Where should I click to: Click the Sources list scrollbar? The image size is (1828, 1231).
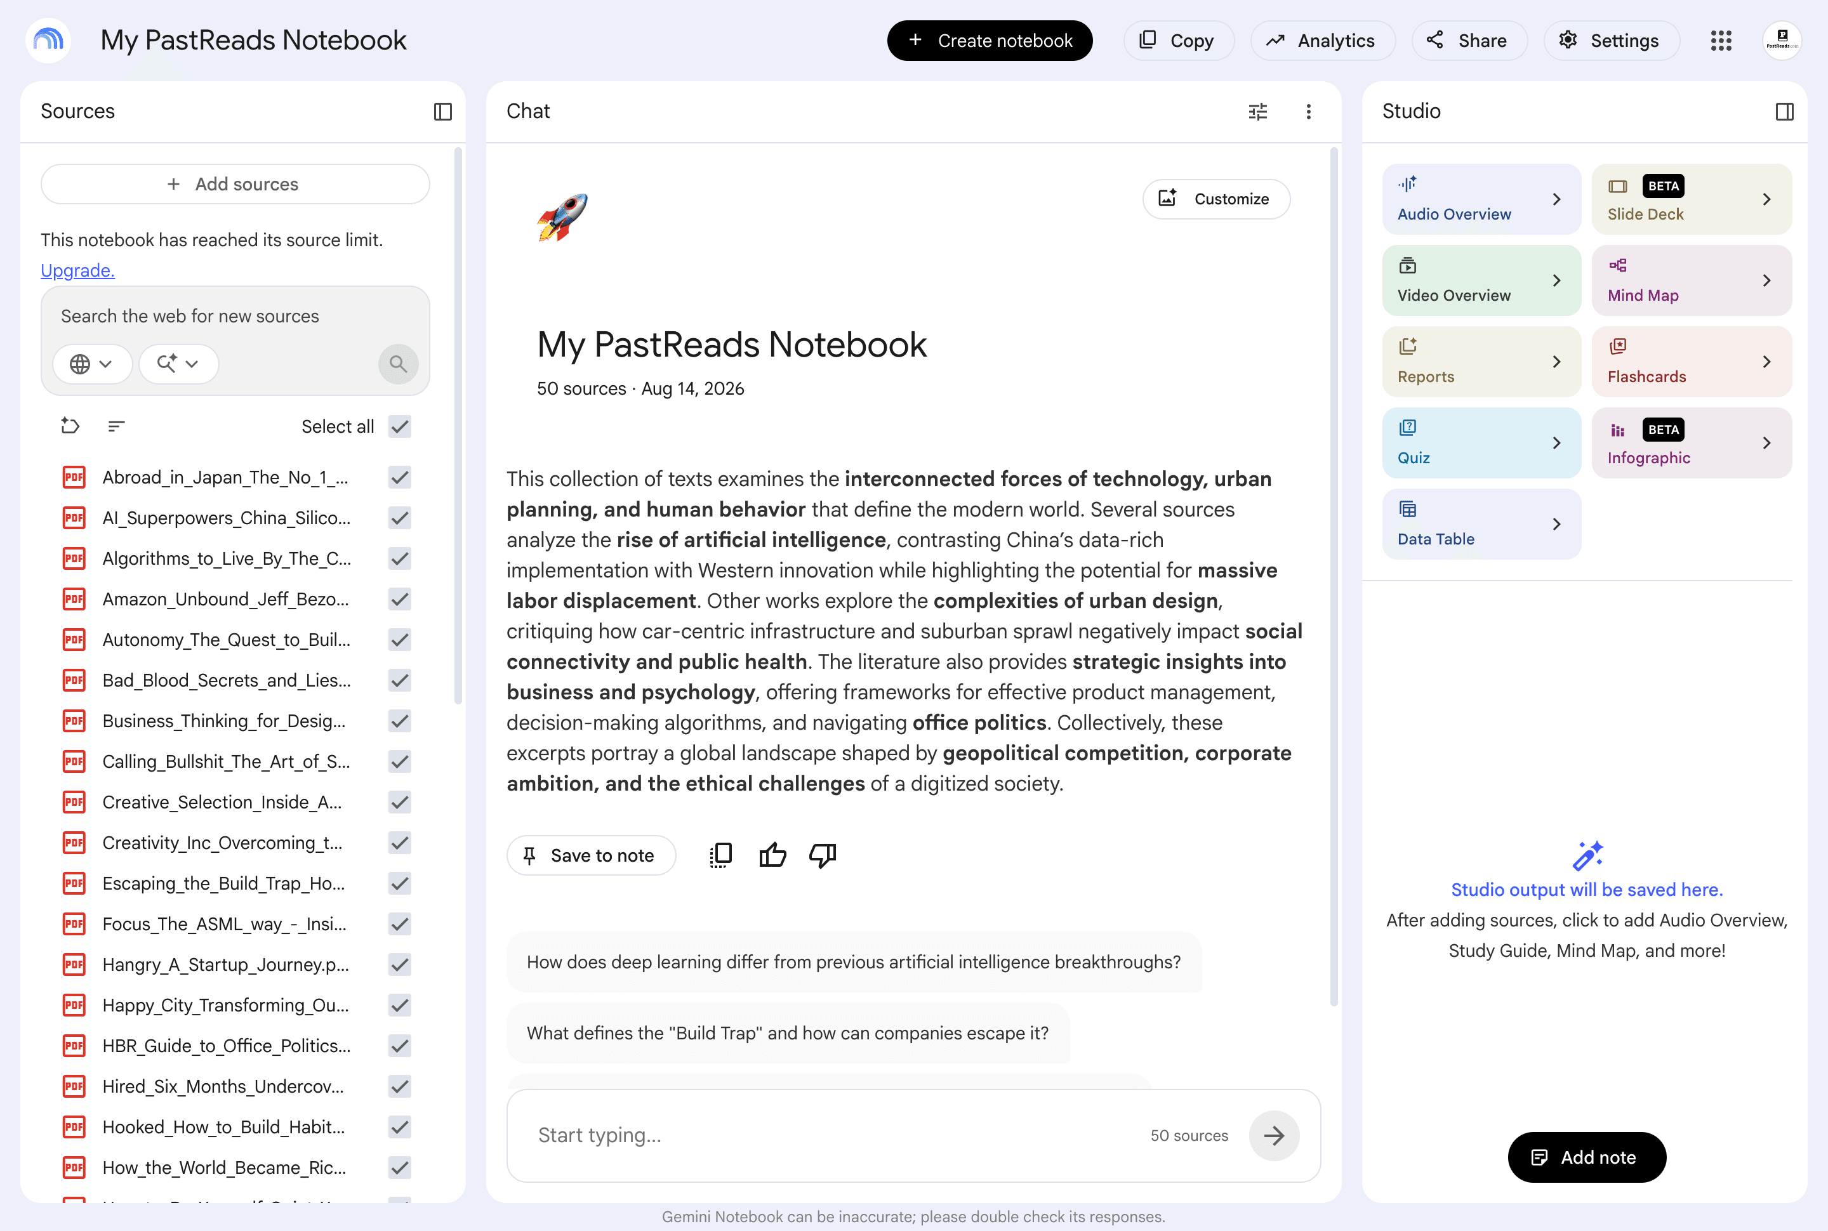458,426
